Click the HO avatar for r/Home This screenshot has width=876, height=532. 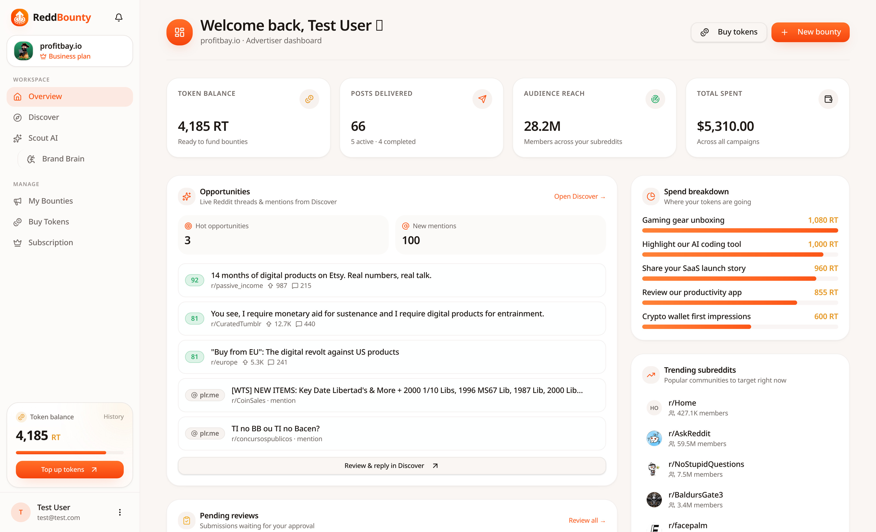[x=654, y=408]
